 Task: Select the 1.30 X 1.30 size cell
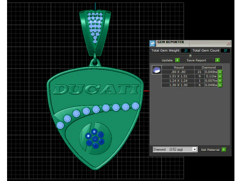pyautogui.click(x=178, y=85)
